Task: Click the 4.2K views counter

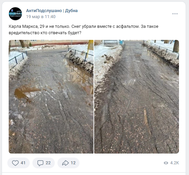Action: [175, 163]
